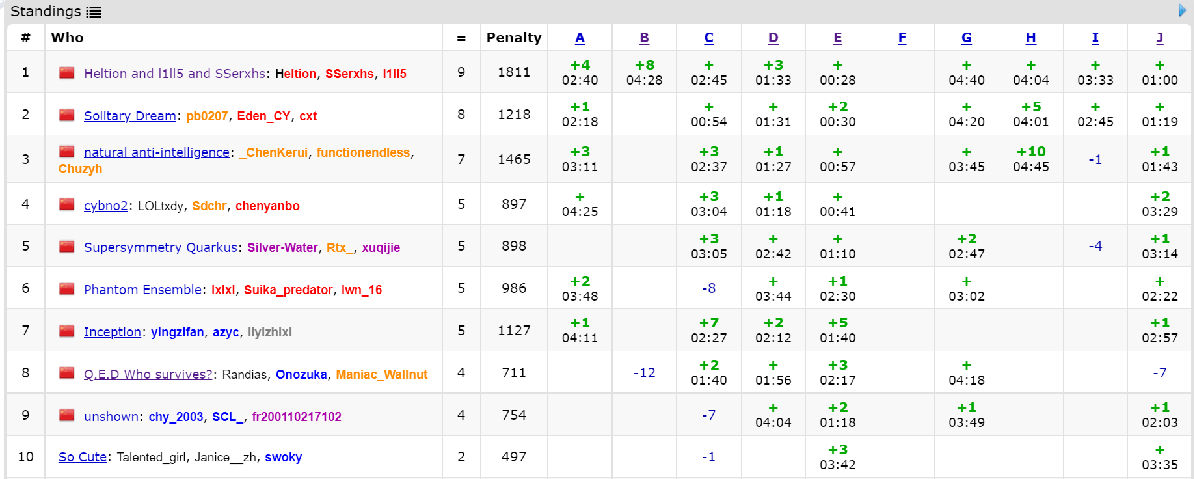Image resolution: width=1195 pixels, height=479 pixels.
Task: Click the +10 result for problem H
Action: pos(1030,152)
